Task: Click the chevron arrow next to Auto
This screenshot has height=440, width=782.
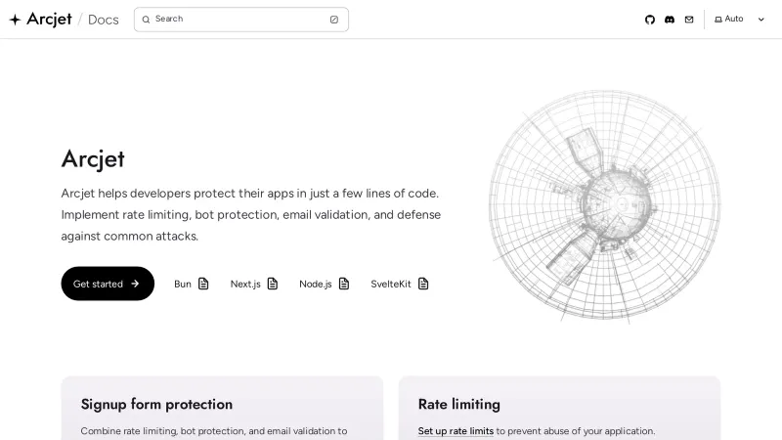Action: (761, 20)
